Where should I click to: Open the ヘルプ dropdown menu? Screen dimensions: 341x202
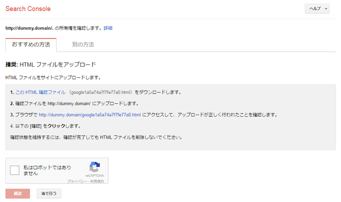point(317,9)
